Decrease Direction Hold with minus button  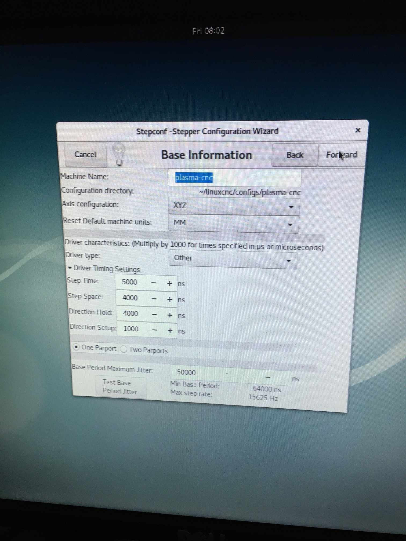coord(154,314)
